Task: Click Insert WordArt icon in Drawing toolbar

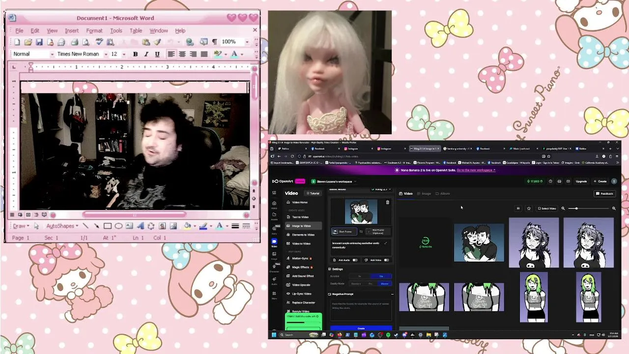Action: 140,226
